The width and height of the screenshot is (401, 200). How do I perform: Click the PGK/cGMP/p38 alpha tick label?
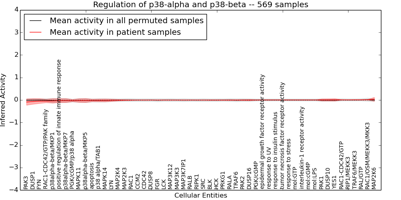[72, 160]
